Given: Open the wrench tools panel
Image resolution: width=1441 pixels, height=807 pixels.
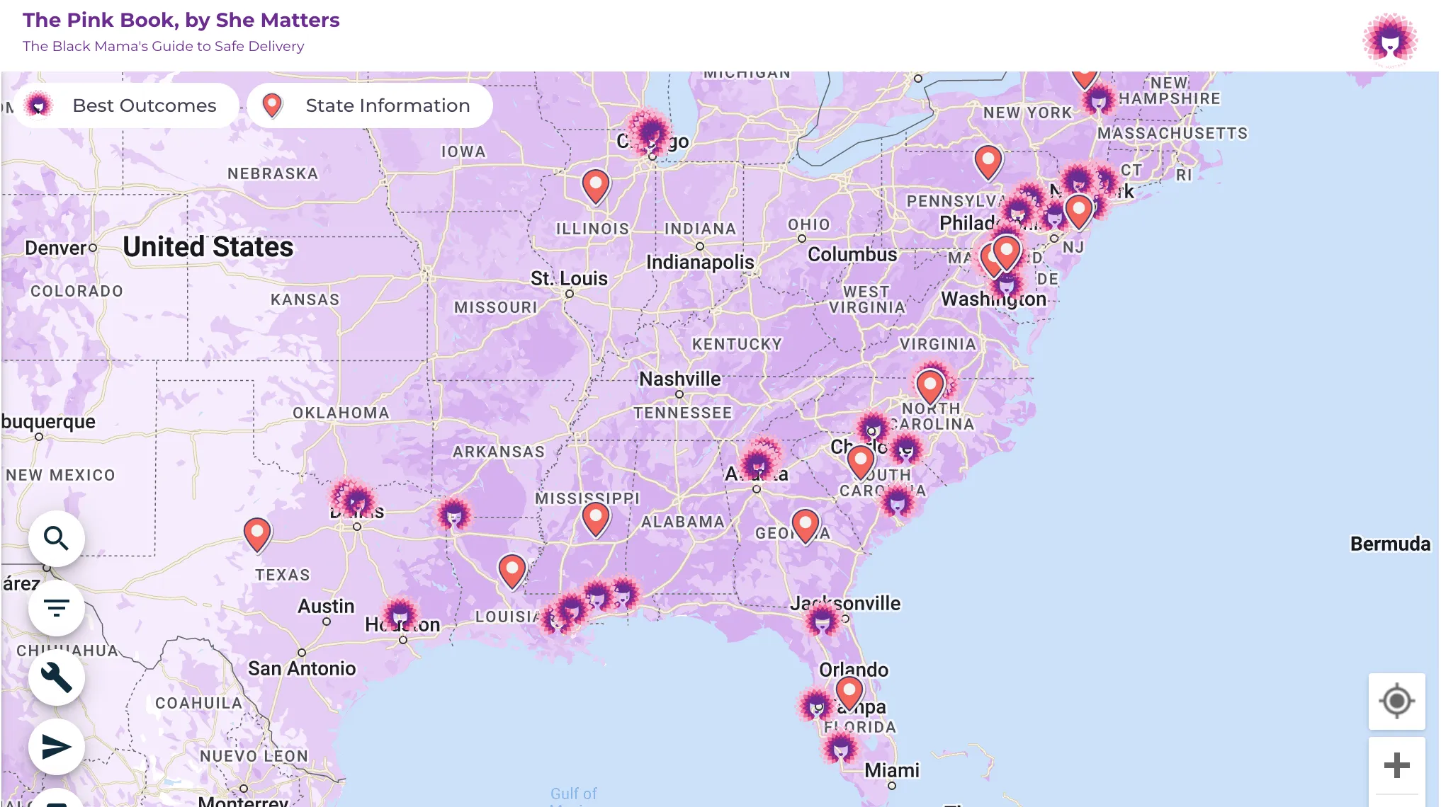Looking at the screenshot, I should point(57,677).
